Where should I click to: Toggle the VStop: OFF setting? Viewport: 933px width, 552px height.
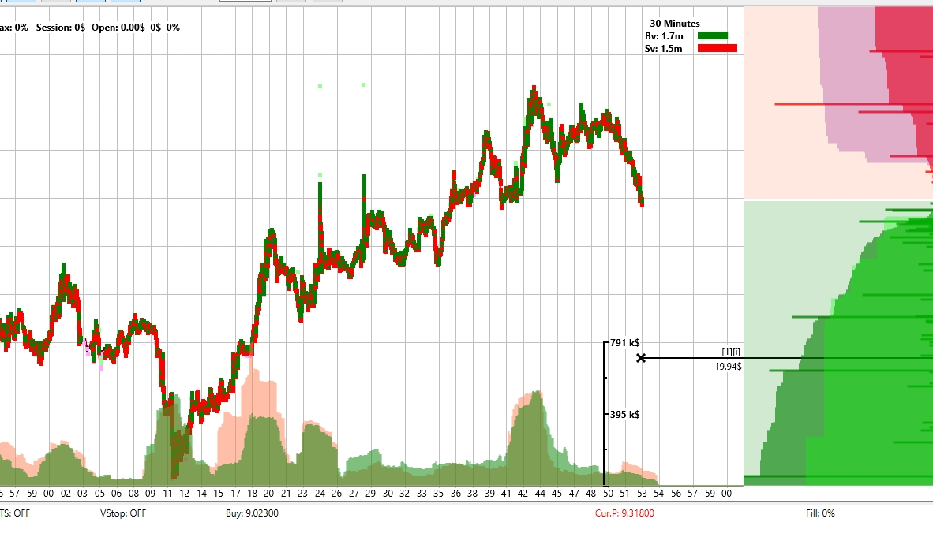[123, 513]
